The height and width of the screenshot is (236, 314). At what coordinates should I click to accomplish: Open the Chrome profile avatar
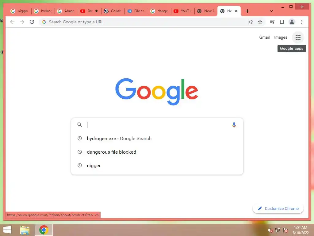(x=292, y=22)
